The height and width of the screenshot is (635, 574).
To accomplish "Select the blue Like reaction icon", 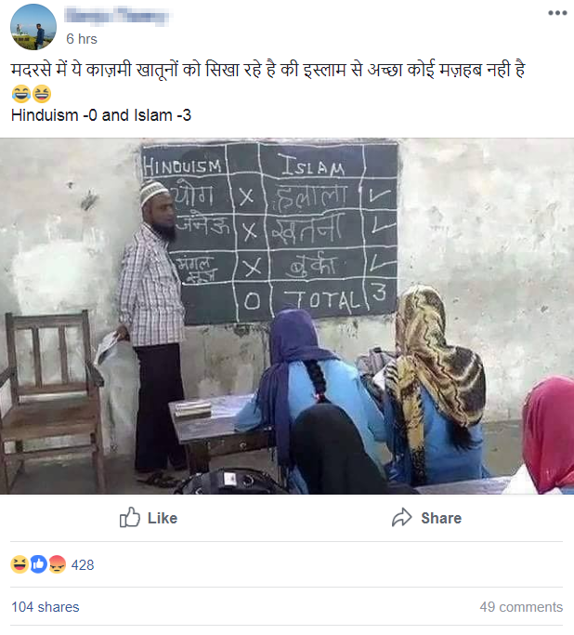I will click(38, 564).
